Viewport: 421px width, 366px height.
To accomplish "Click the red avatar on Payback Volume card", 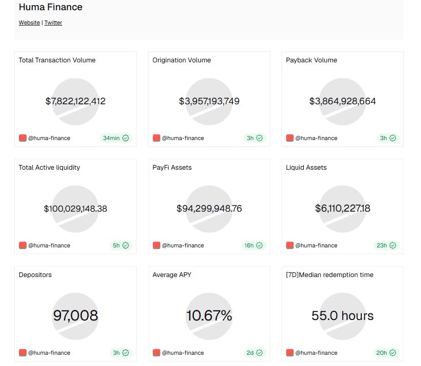I will pyautogui.click(x=290, y=138).
